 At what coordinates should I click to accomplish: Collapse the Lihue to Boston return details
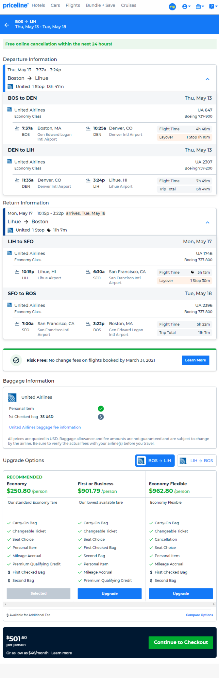(x=207, y=222)
